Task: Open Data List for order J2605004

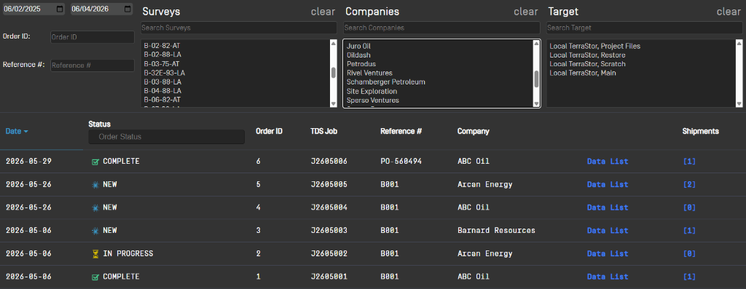Action: pyautogui.click(x=608, y=207)
